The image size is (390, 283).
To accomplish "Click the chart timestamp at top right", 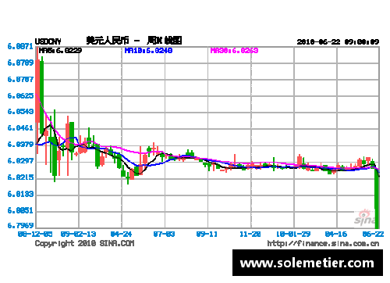I will point(338,41).
